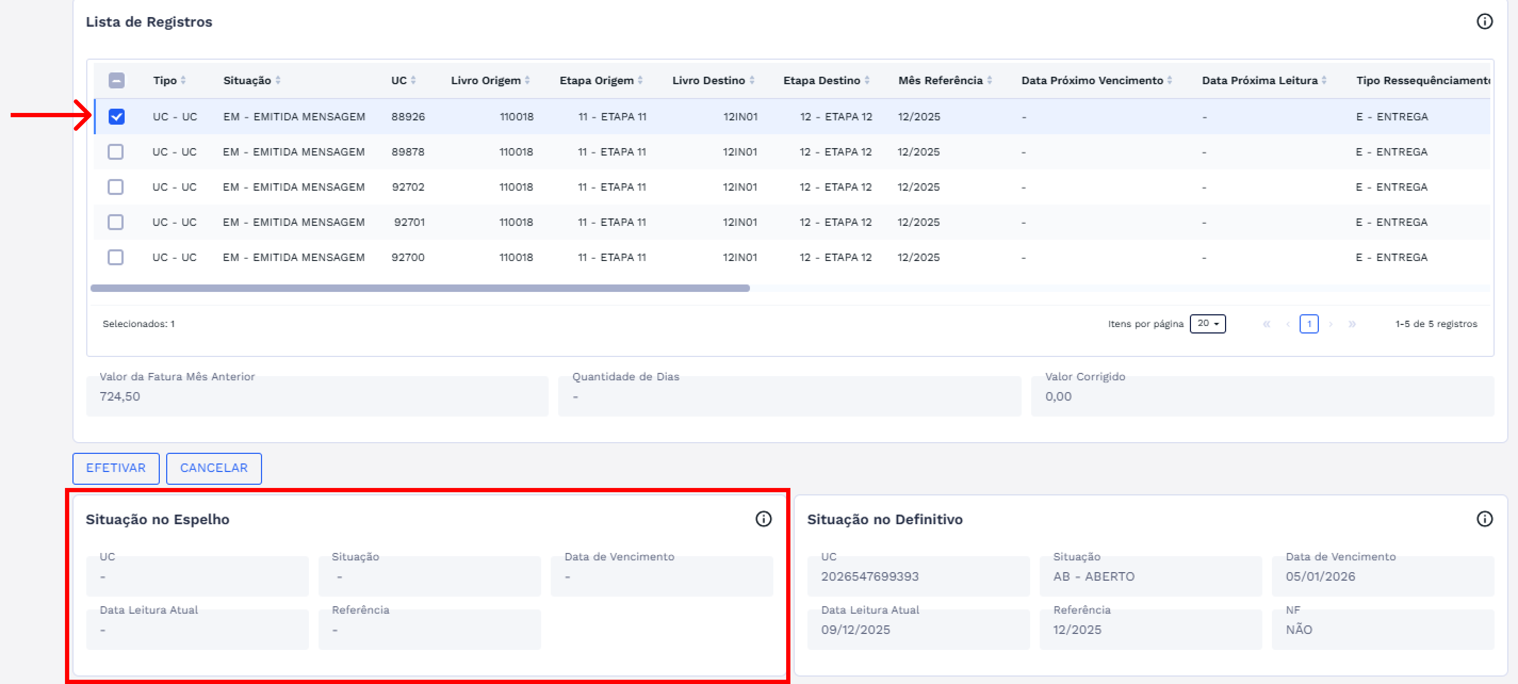Viewport: 1518px width, 684px height.
Task: Check the row for UC 92700
Action: pyautogui.click(x=116, y=257)
